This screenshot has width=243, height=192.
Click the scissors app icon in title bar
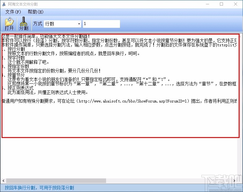point(4,4)
